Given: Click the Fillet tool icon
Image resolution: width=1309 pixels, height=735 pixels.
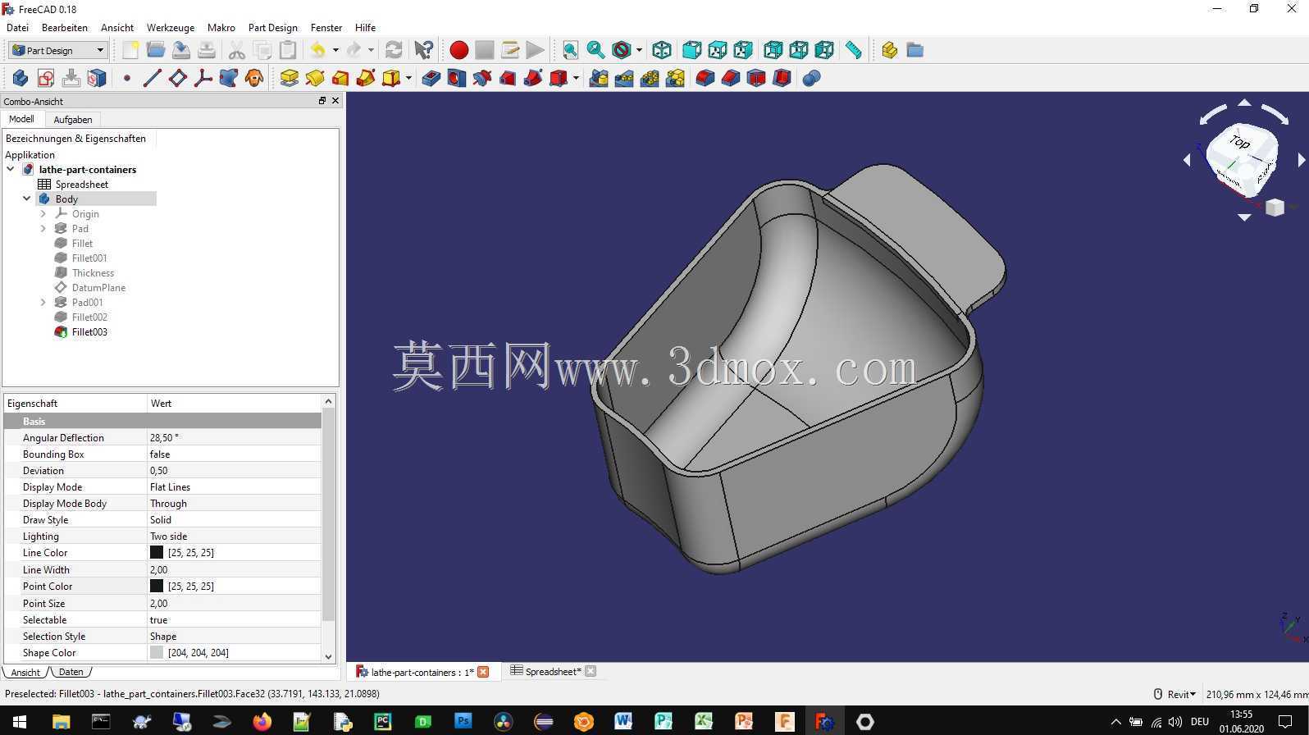Looking at the screenshot, I should 705,78.
